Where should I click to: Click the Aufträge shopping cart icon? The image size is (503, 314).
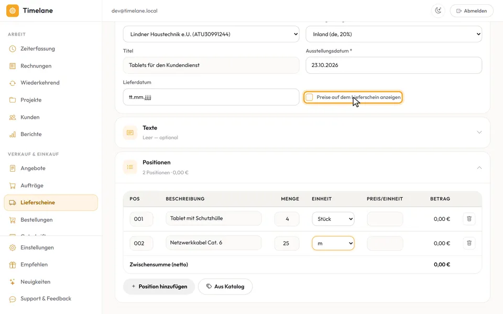coord(13,185)
